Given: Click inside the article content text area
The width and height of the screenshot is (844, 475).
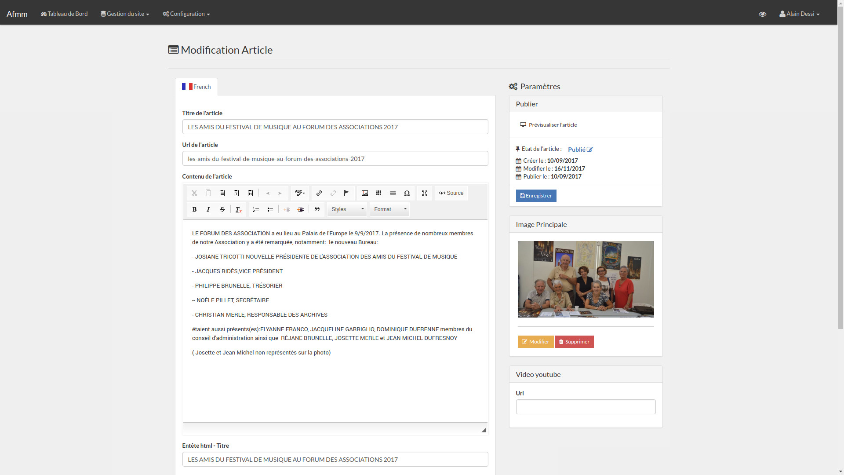Looking at the screenshot, I should [335, 321].
